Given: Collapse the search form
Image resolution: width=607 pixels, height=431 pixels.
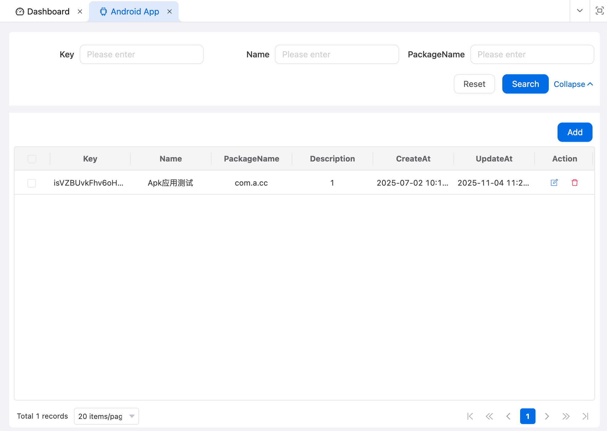Looking at the screenshot, I should [573, 84].
